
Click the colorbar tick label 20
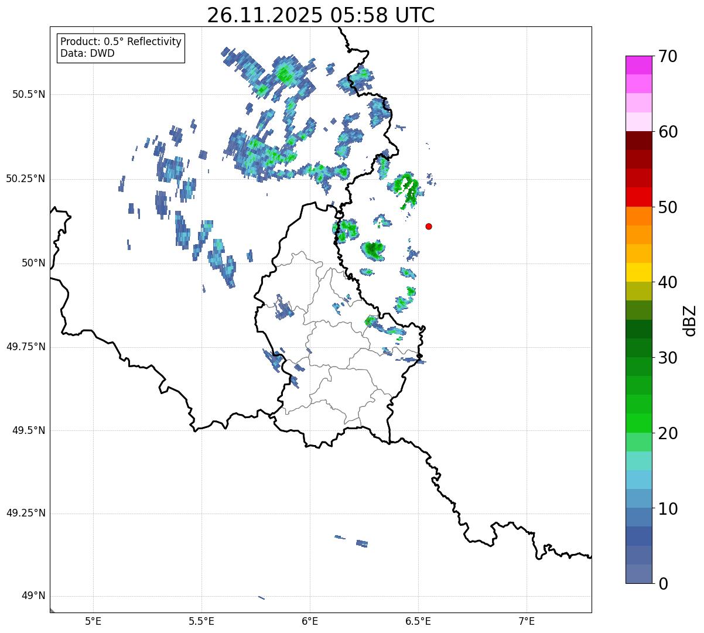(x=668, y=433)
